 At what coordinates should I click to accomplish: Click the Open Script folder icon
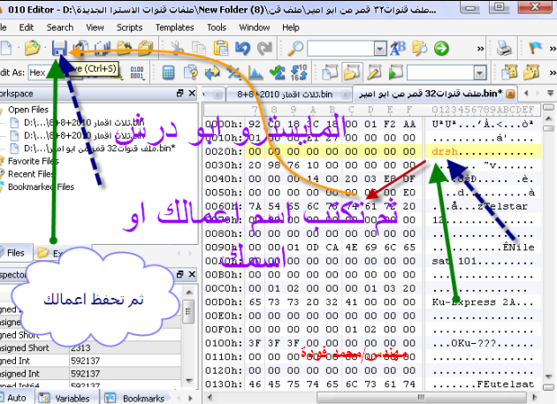[x=352, y=72]
